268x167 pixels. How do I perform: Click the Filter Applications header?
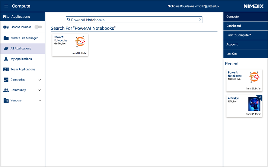click(22, 17)
